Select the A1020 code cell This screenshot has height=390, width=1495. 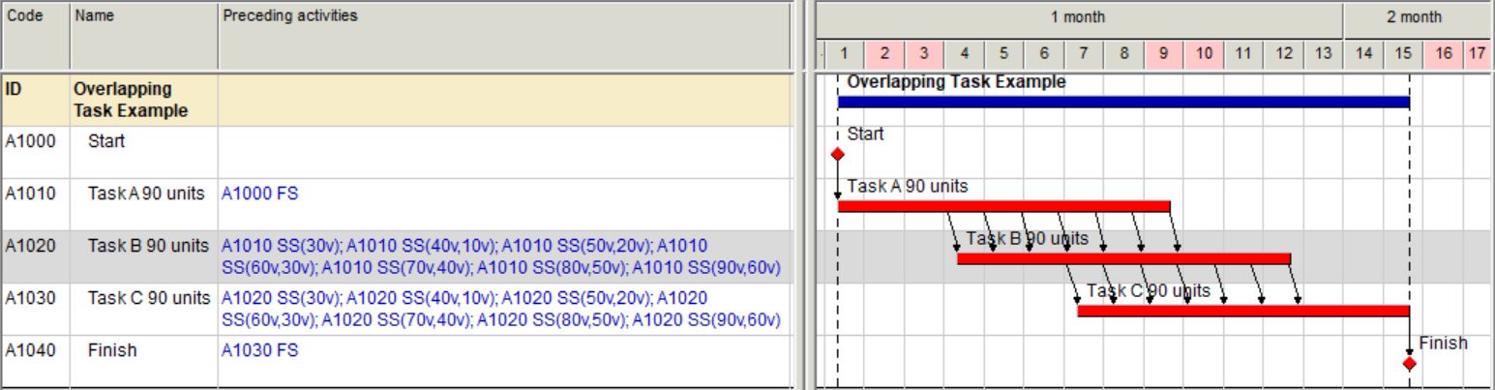pyautogui.click(x=35, y=256)
